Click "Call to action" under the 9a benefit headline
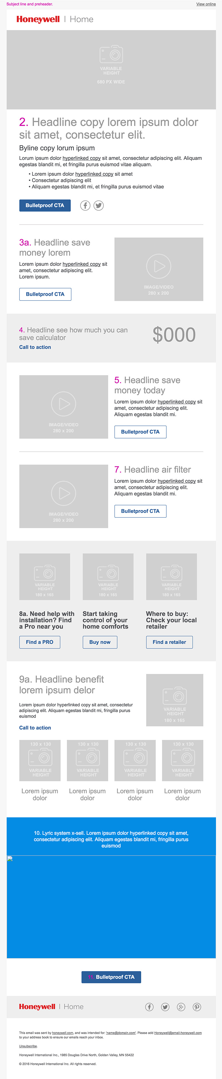Screen dimensions: 222x1079 click(35, 728)
